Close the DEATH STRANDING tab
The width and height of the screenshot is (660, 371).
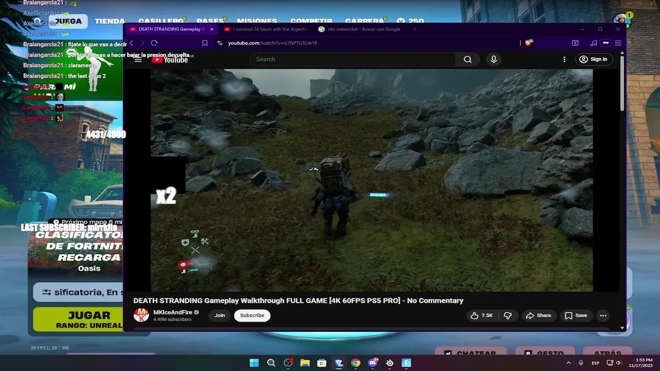coord(211,29)
